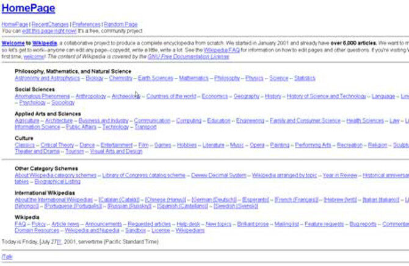The width and height of the screenshot is (409, 266).
Task: Open Family and Consumer Science link
Action: pyautogui.click(x=305, y=121)
